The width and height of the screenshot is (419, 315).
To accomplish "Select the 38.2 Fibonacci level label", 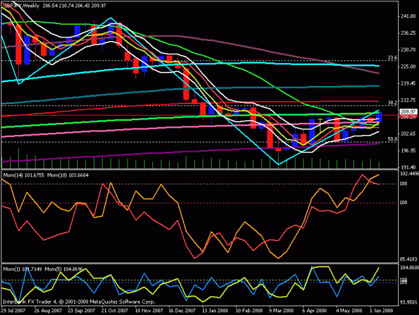I will coord(392,103).
